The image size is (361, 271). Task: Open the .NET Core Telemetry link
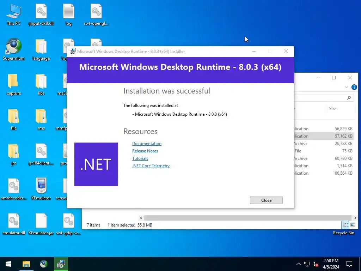click(x=151, y=166)
